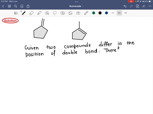This screenshot has height=114, width=153.
Task: Redo the undone stroke
Action: [131, 6]
